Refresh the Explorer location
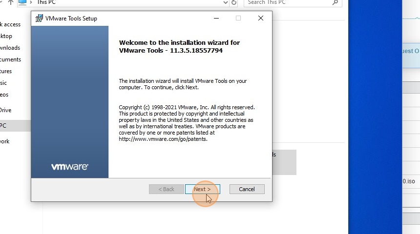This screenshot has width=420, height=234. [234, 2]
